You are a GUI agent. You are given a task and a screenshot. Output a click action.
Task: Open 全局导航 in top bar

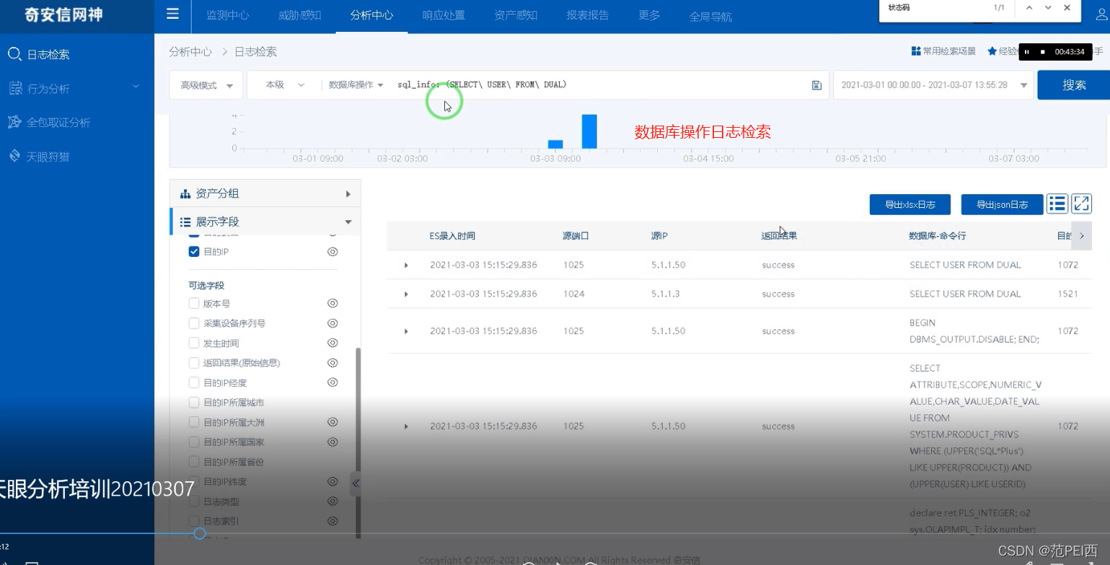[x=710, y=16]
